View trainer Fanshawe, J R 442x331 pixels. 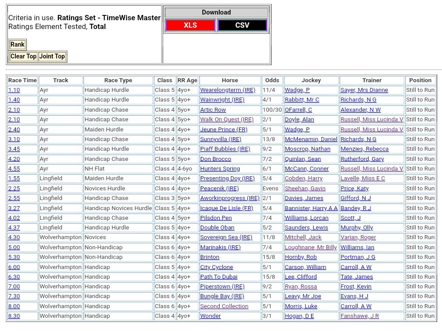pos(359,316)
